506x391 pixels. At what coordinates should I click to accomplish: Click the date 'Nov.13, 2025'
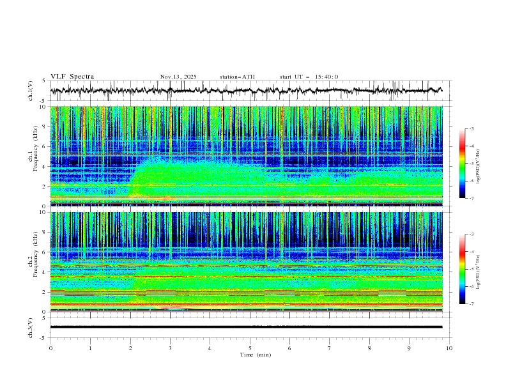click(x=178, y=77)
